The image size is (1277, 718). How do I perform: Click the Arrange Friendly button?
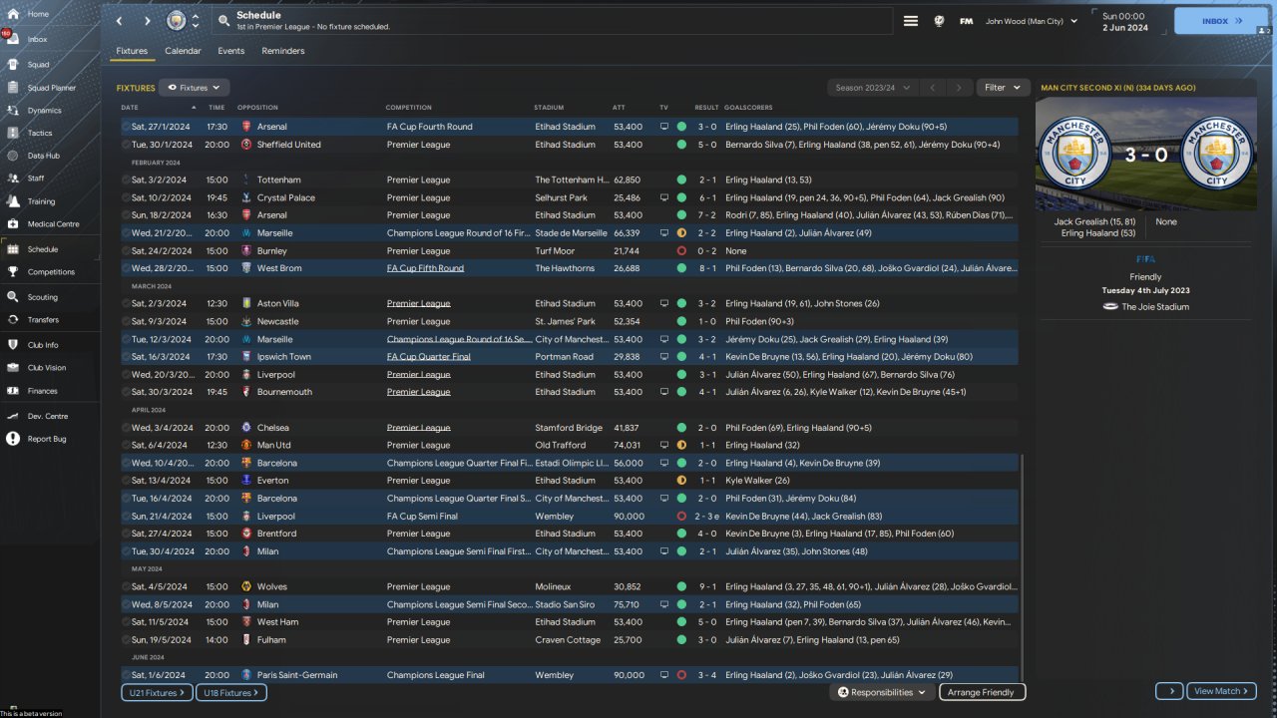click(982, 692)
